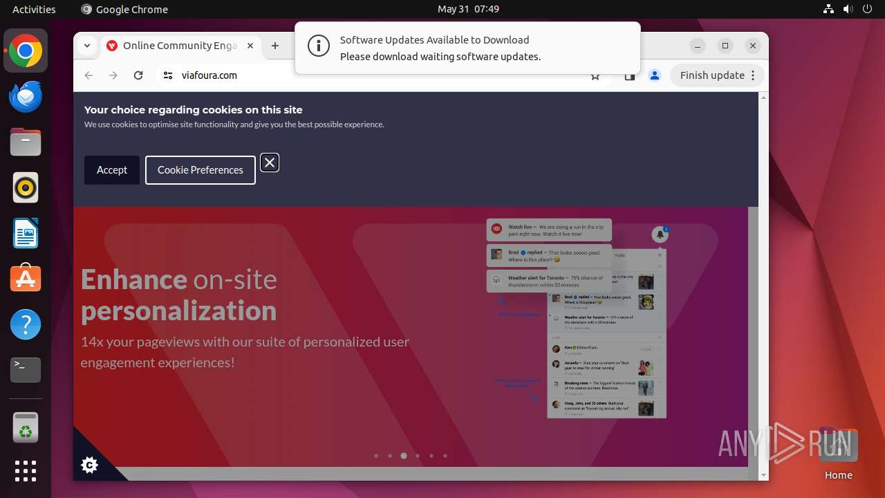Reload the viafoura.com page
The image size is (885, 498).
click(138, 75)
